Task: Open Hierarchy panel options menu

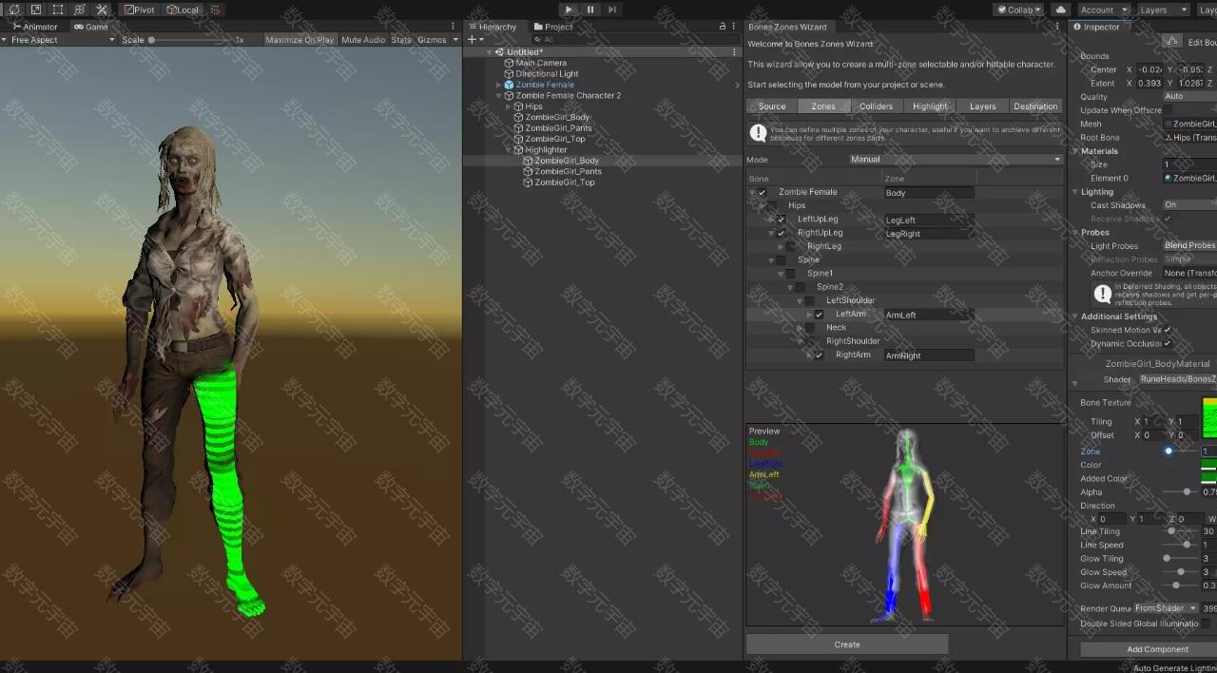Action: click(x=734, y=27)
